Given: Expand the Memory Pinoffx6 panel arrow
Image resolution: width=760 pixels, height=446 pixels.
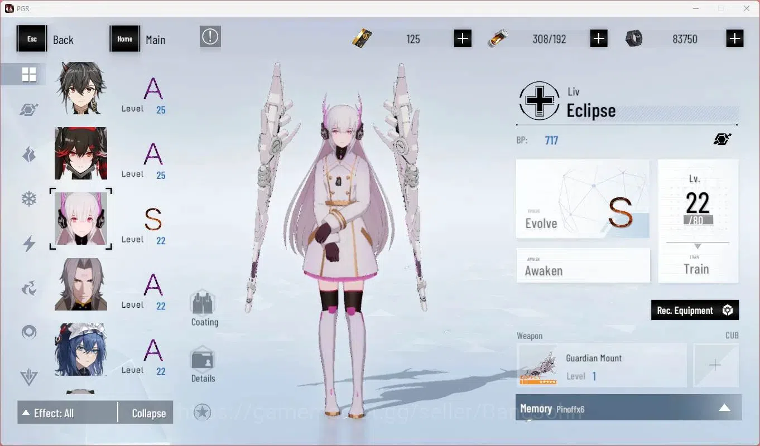Looking at the screenshot, I should pos(724,408).
